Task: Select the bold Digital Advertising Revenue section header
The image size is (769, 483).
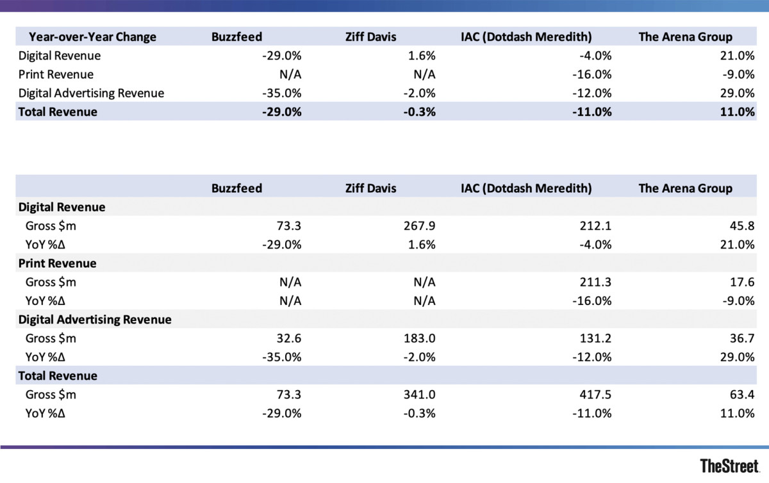Action: tap(95, 319)
